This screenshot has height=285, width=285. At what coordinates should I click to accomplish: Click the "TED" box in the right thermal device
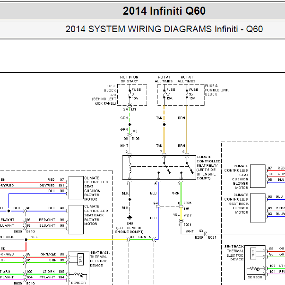pos(253,253)
